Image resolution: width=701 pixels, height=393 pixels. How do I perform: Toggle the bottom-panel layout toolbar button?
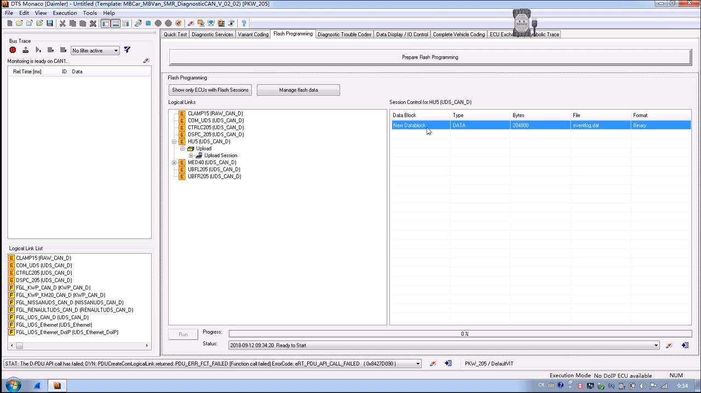coord(116,24)
